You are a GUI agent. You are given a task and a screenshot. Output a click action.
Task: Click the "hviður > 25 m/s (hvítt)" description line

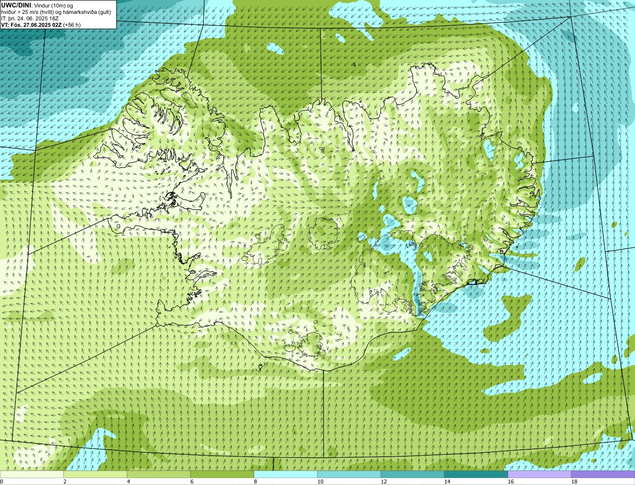coord(56,11)
